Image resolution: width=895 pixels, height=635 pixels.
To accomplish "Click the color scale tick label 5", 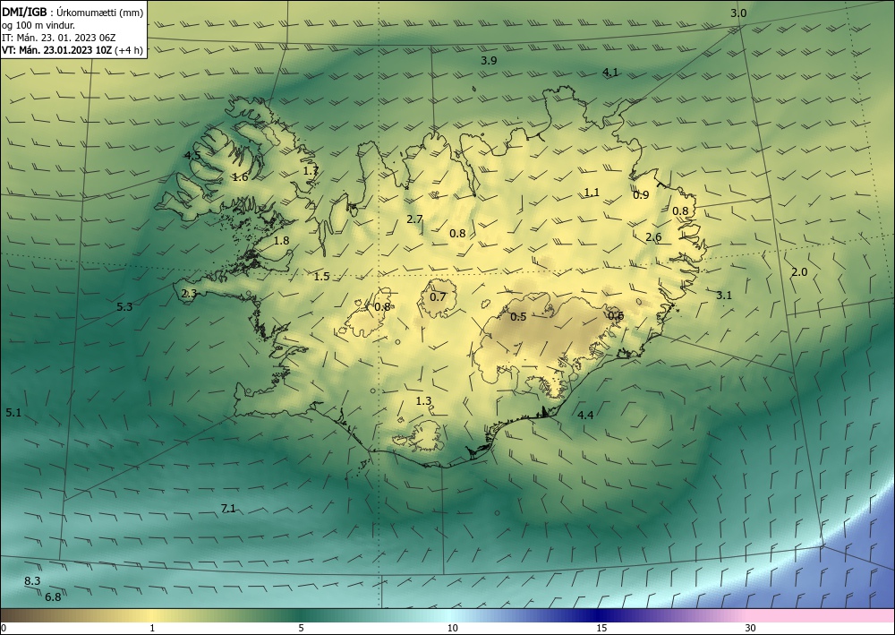I will click(x=301, y=628).
